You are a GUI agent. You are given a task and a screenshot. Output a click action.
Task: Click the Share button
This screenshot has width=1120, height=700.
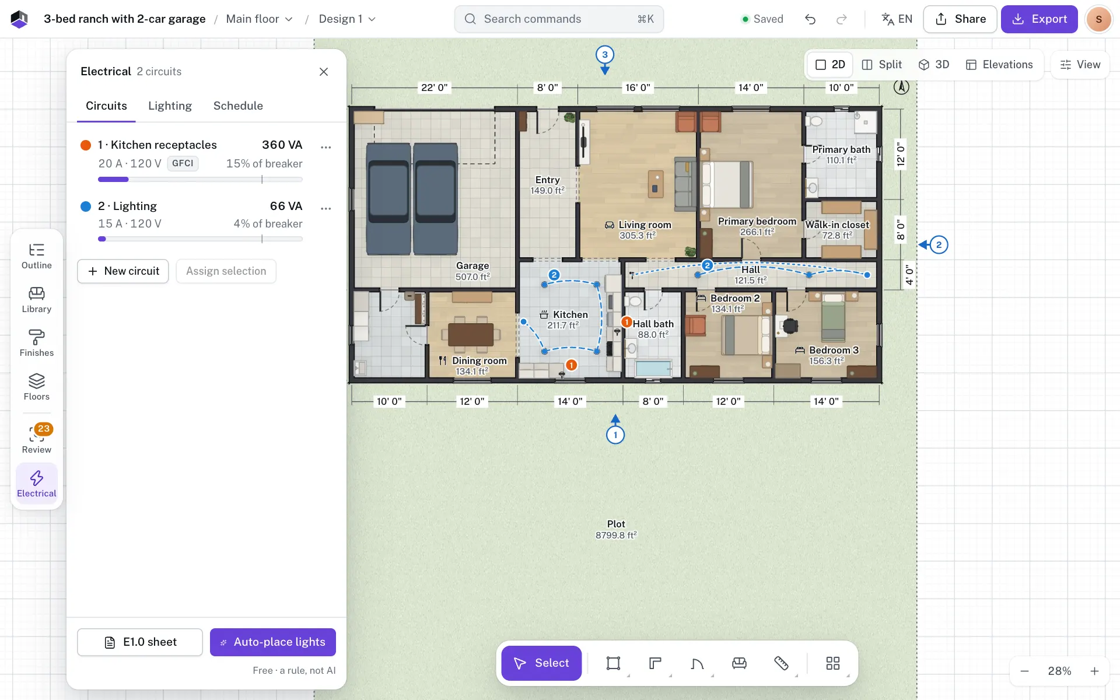(960, 19)
